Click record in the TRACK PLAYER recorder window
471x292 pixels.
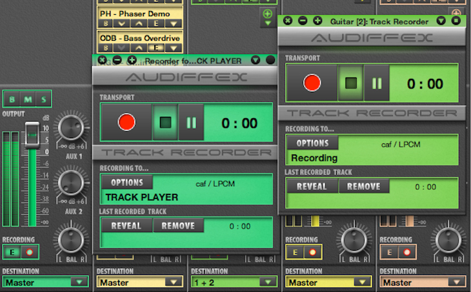point(126,122)
